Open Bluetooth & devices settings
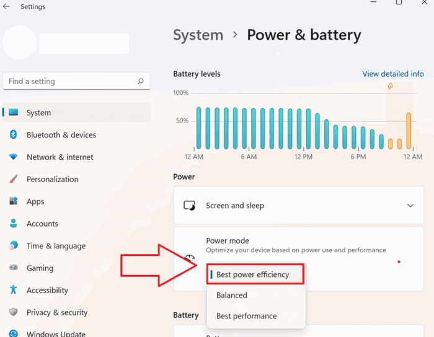The height and width of the screenshot is (337, 434). pyautogui.click(x=77, y=134)
